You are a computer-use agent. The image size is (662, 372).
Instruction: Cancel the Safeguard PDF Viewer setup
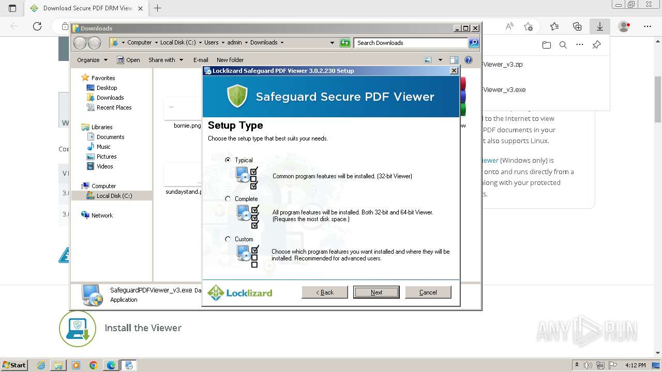(x=428, y=292)
